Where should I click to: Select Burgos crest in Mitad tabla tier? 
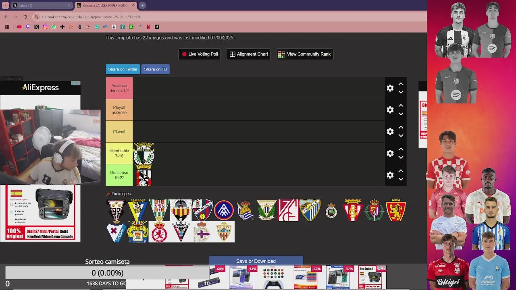pos(144,153)
